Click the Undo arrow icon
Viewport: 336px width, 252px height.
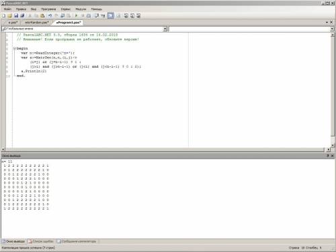pos(50,15)
